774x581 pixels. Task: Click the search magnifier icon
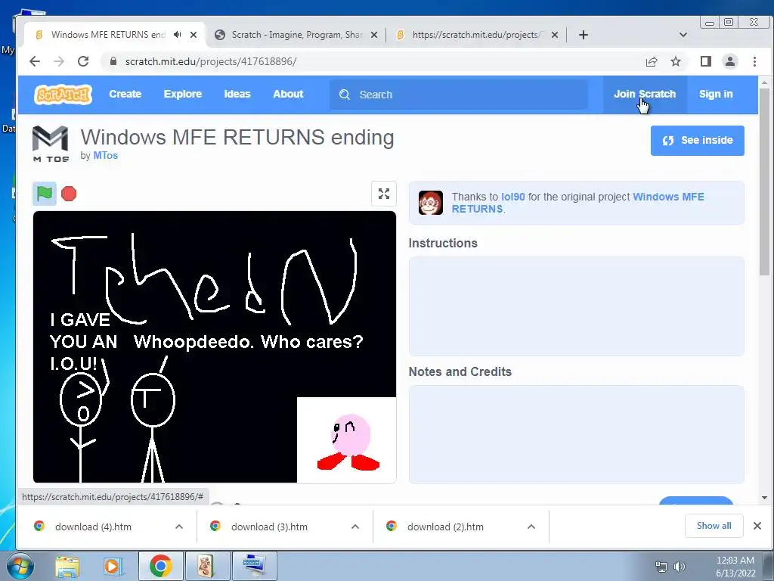coord(345,95)
